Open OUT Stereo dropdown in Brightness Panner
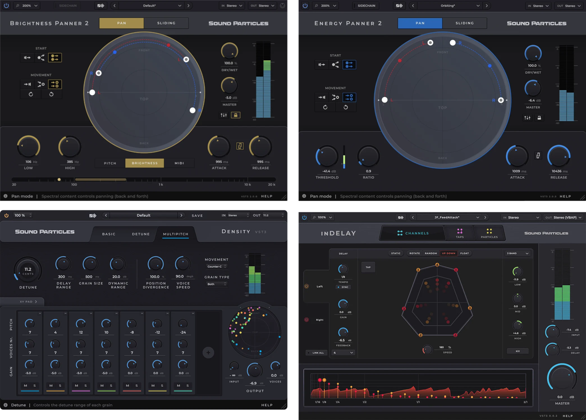Screen dimensions: 586x420 tap(263, 6)
